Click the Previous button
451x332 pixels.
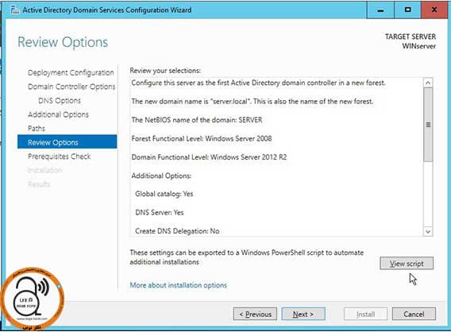pos(255,314)
